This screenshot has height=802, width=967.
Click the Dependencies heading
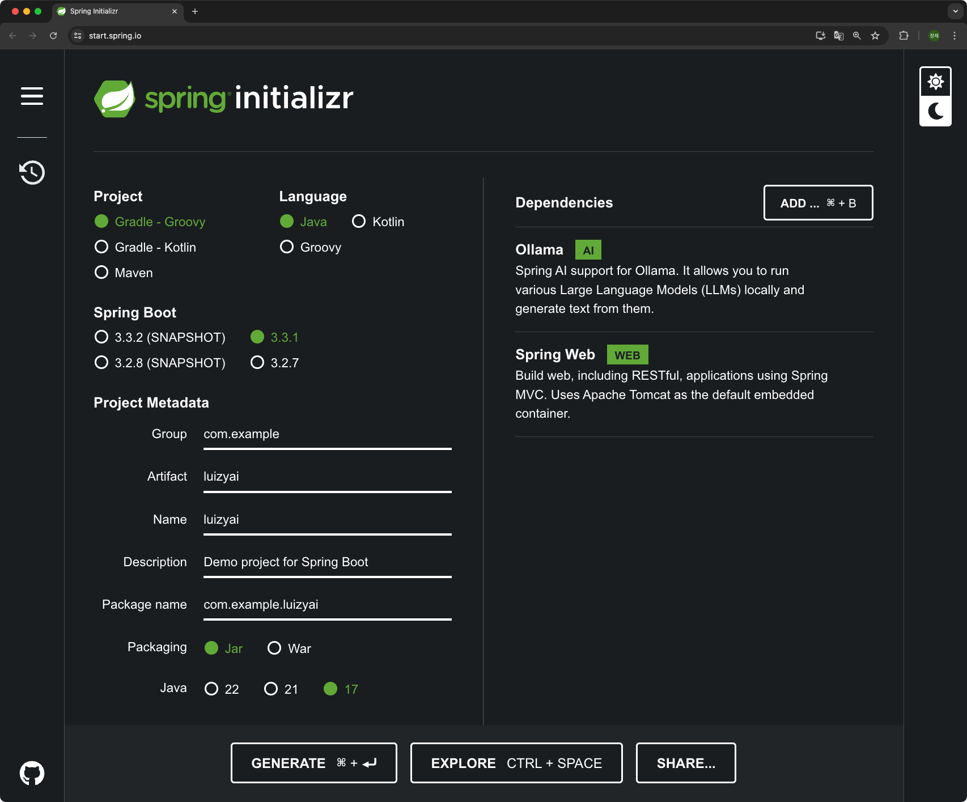[564, 203]
